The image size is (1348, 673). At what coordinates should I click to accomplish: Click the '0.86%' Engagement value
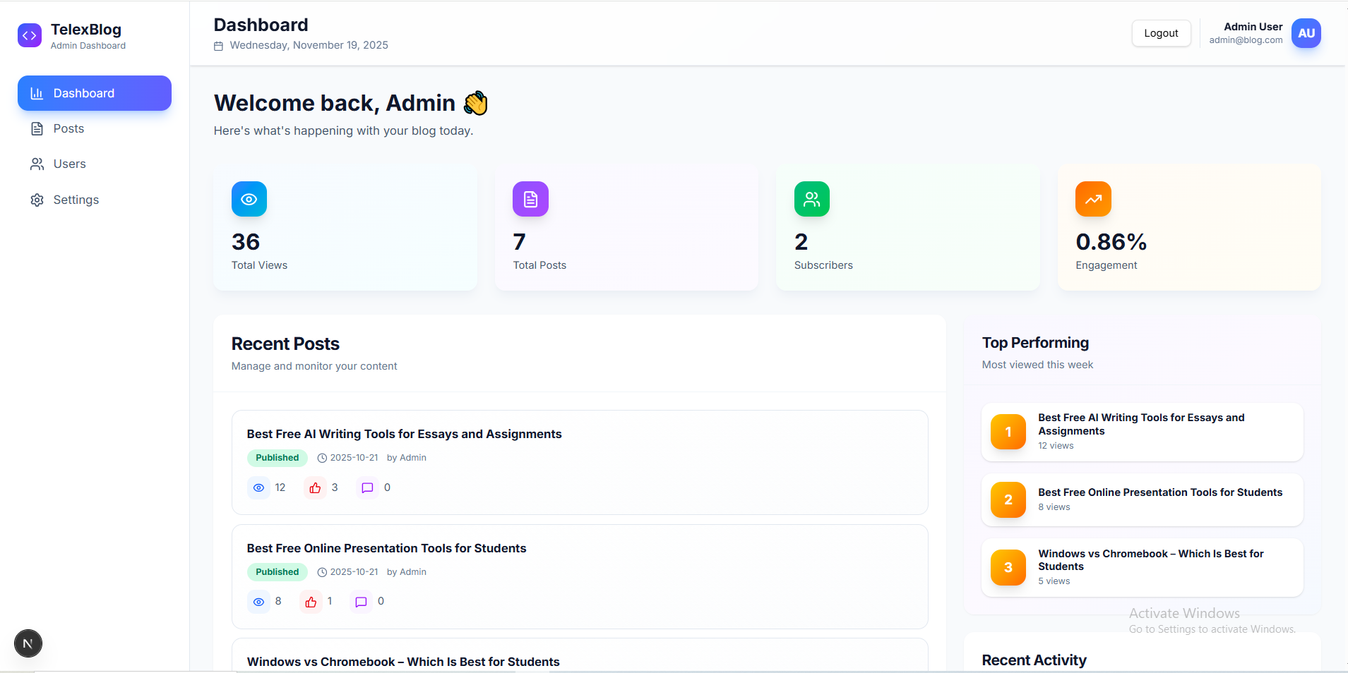coord(1111,242)
